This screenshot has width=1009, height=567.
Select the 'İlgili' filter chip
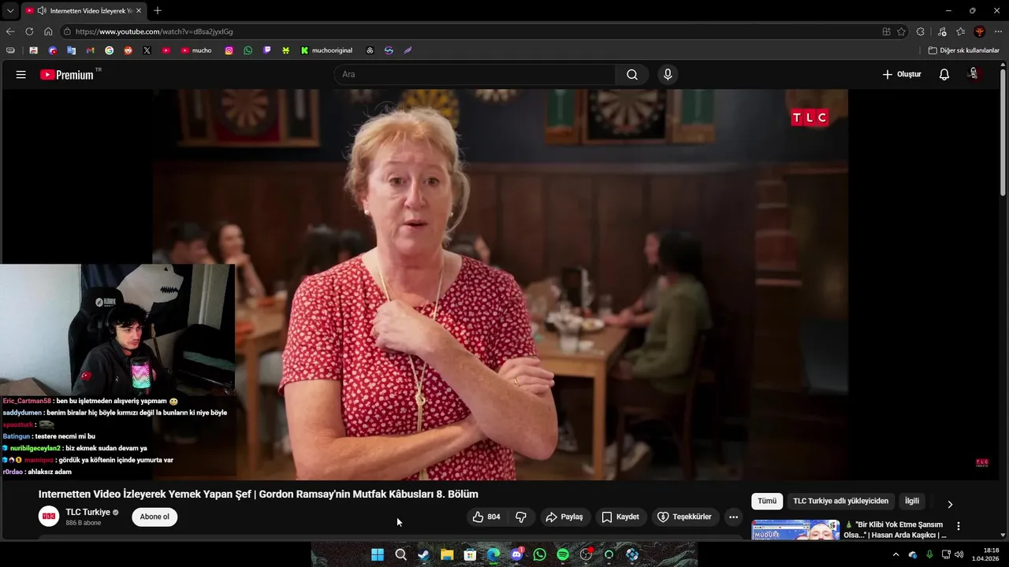point(912,502)
